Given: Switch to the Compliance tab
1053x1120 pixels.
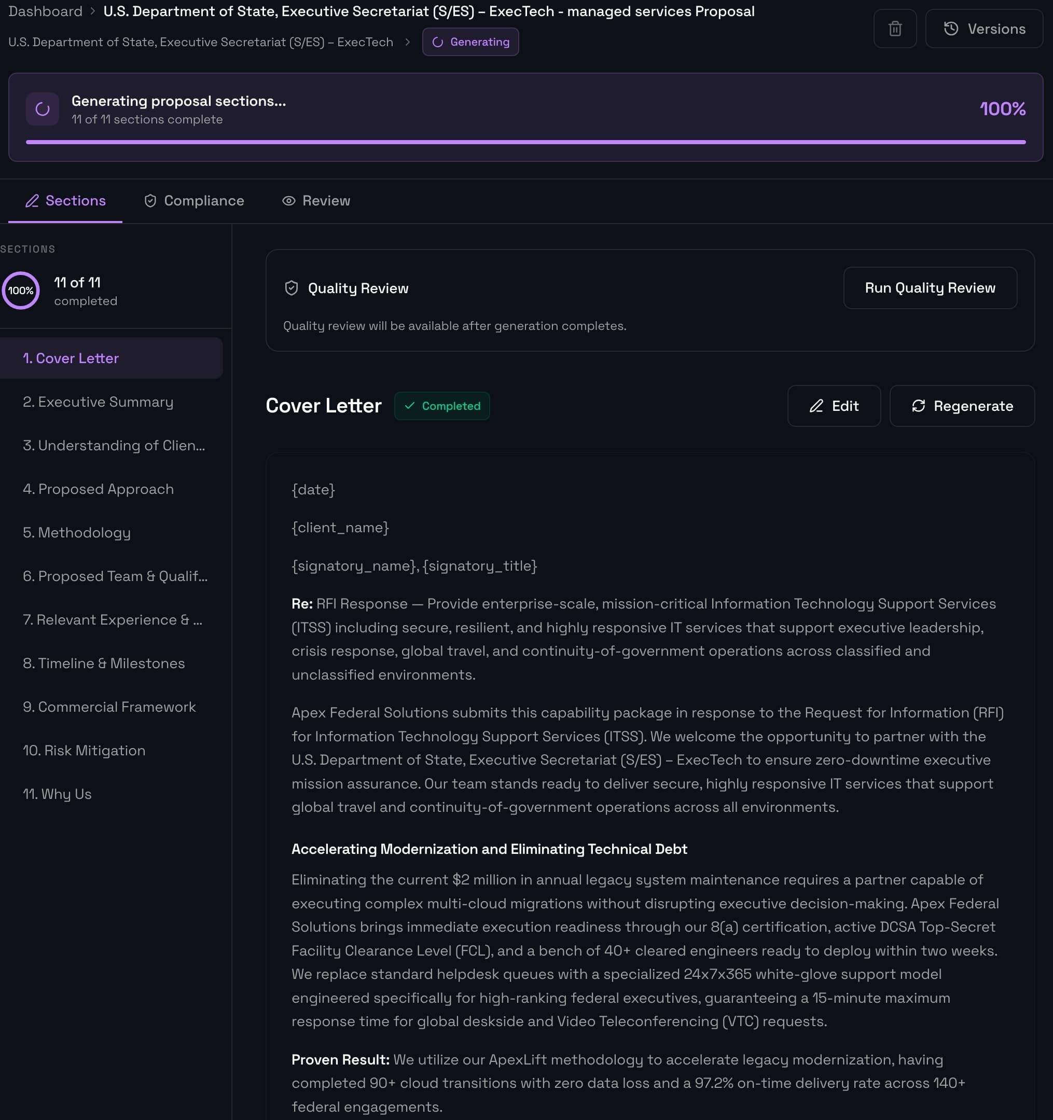Looking at the screenshot, I should click(194, 201).
